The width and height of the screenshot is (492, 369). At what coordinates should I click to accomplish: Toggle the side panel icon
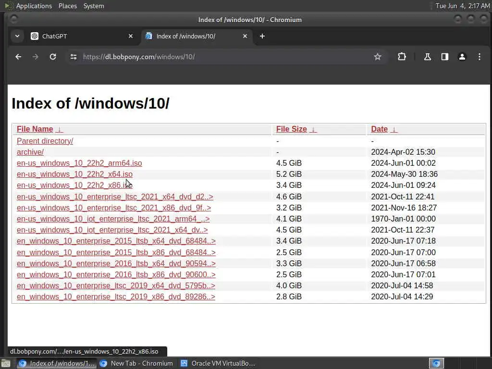[444, 57]
